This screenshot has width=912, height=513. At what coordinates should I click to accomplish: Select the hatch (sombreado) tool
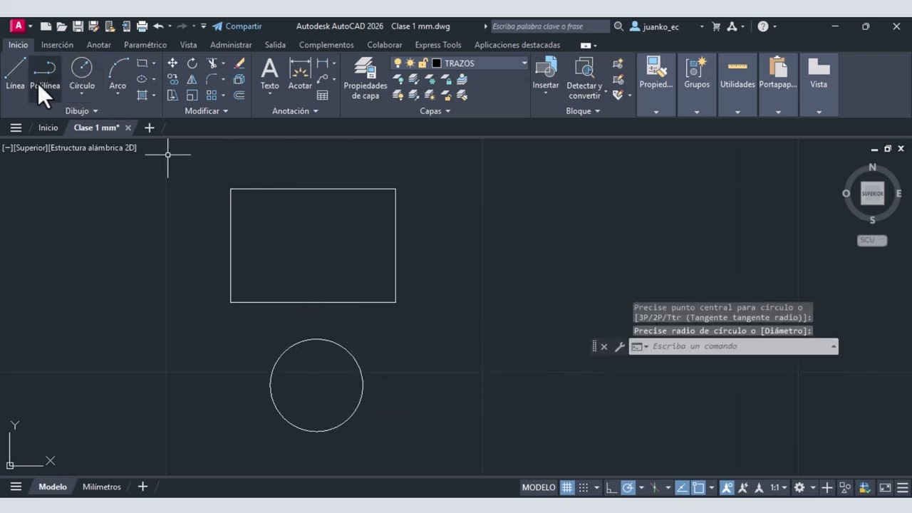click(142, 95)
